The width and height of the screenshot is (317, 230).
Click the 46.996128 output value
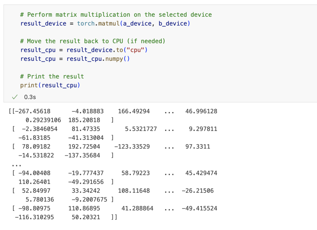(x=201, y=111)
